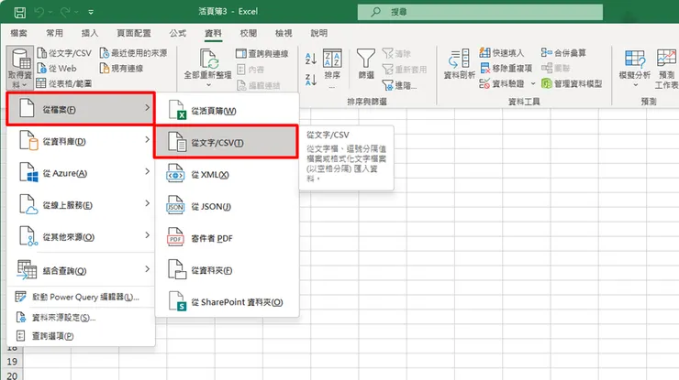Click 現有連線 ribbon button

[122, 69]
